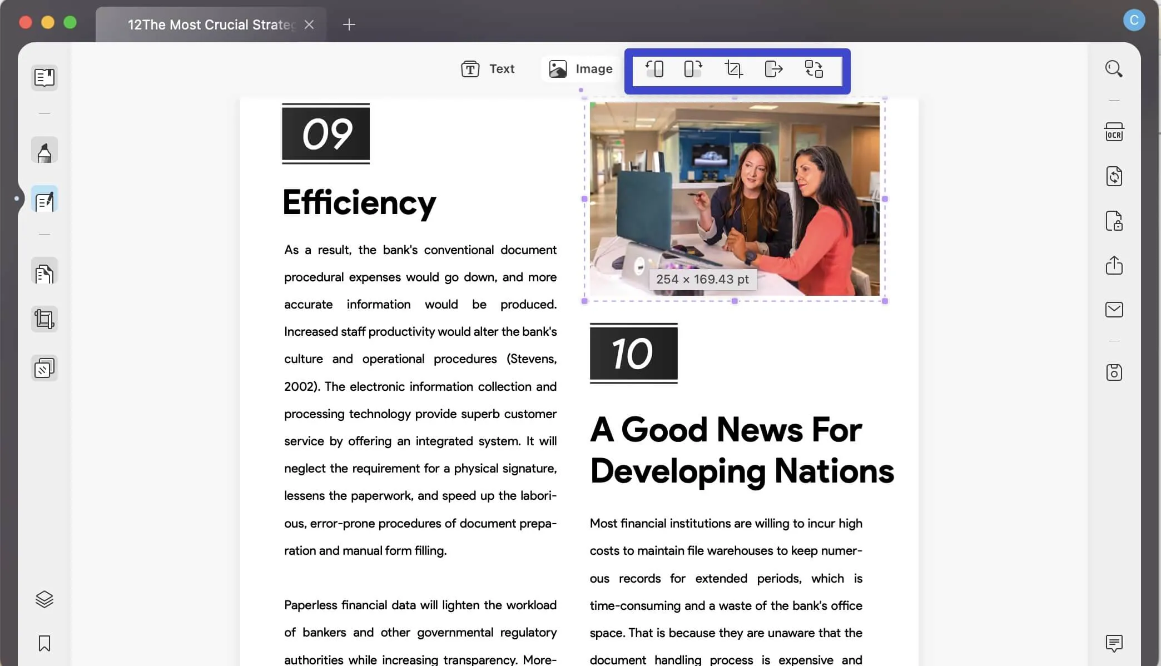Click the Share upload icon
Image resolution: width=1161 pixels, height=666 pixels.
1114,265
